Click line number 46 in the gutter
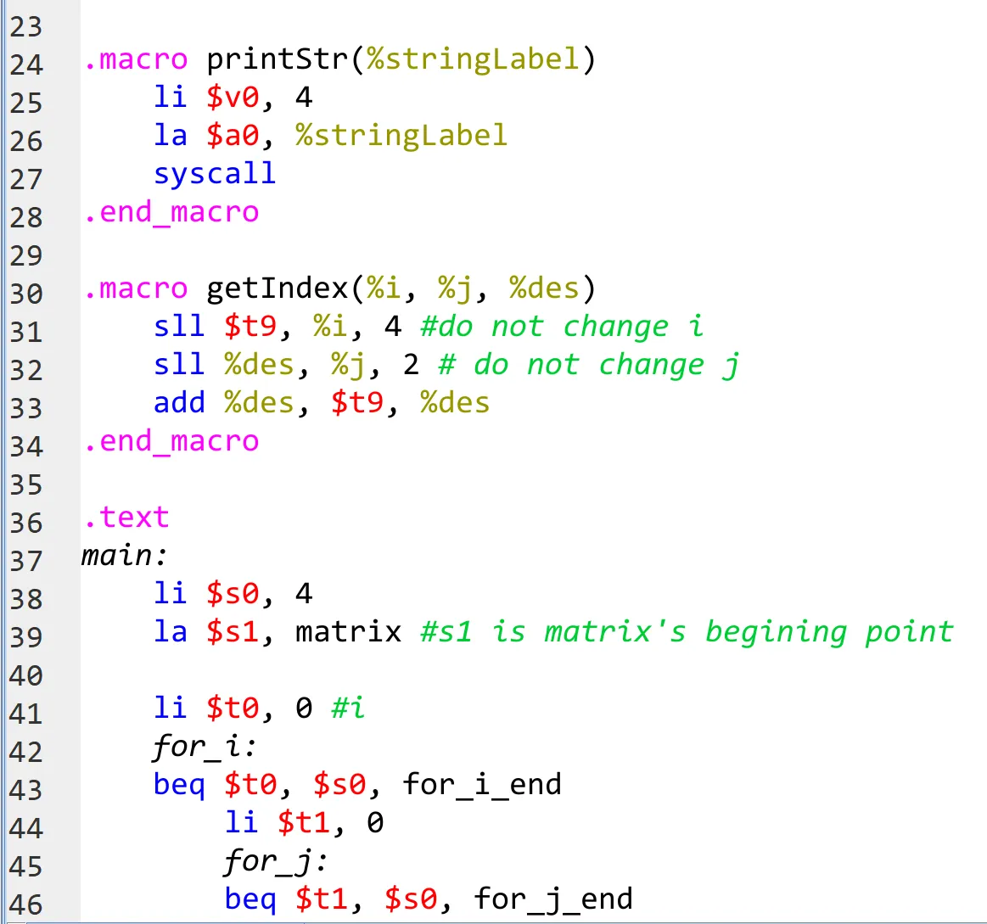This screenshot has width=987, height=924. 25,904
